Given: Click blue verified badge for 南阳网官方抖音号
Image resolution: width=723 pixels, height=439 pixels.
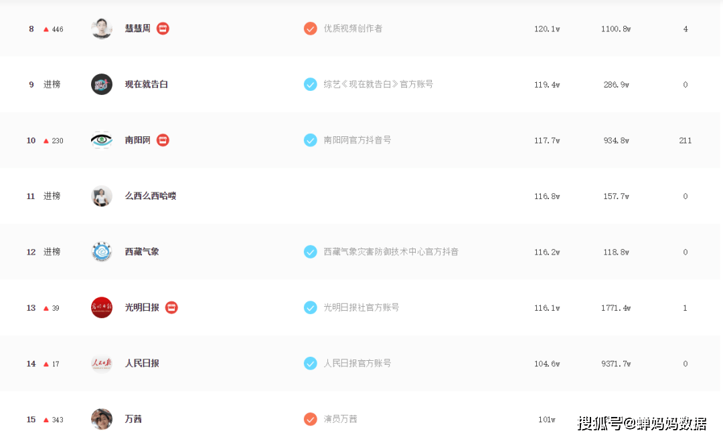Looking at the screenshot, I should (310, 140).
